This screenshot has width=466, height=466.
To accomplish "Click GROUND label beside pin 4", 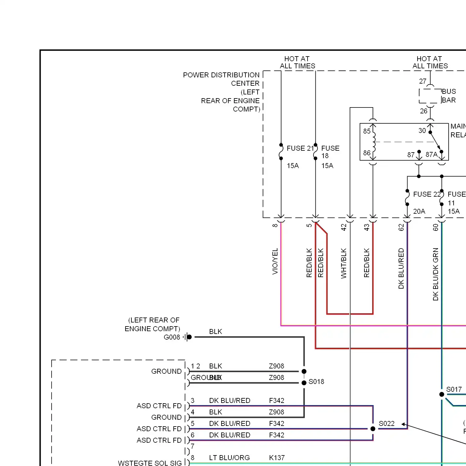I will [166, 418].
